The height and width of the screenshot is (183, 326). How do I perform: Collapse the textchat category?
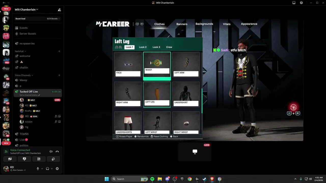20,51
